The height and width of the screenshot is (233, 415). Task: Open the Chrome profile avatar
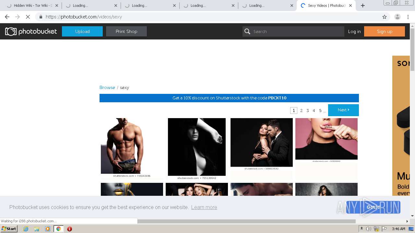click(x=397, y=17)
